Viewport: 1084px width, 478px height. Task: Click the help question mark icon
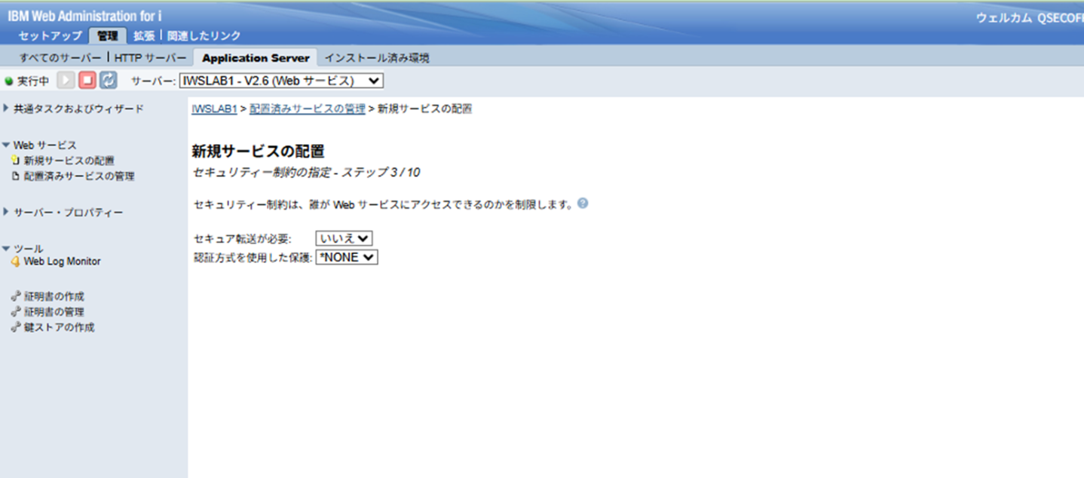coord(583,204)
